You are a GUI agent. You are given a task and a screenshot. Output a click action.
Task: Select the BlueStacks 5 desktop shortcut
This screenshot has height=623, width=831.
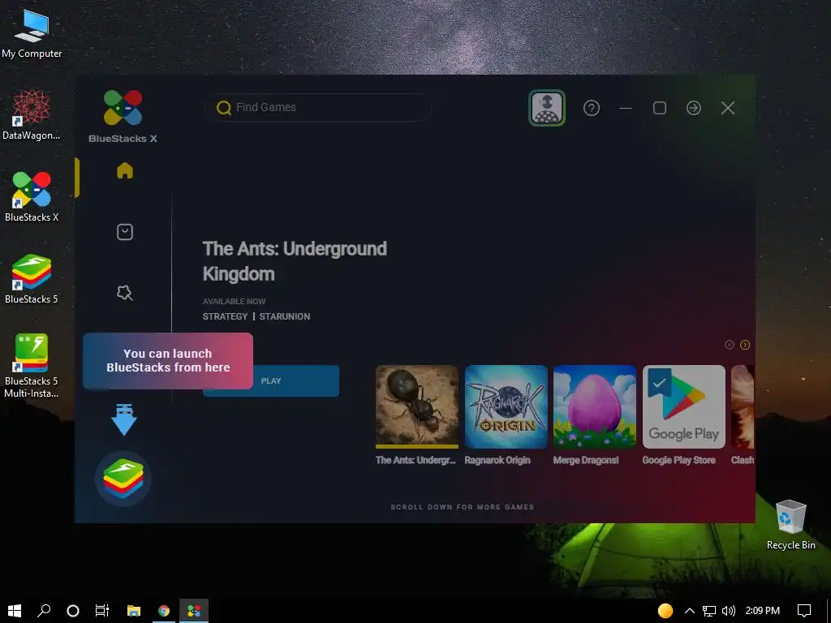coord(32,279)
